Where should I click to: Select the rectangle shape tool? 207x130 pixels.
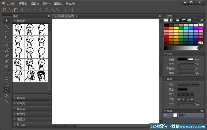[7, 73]
